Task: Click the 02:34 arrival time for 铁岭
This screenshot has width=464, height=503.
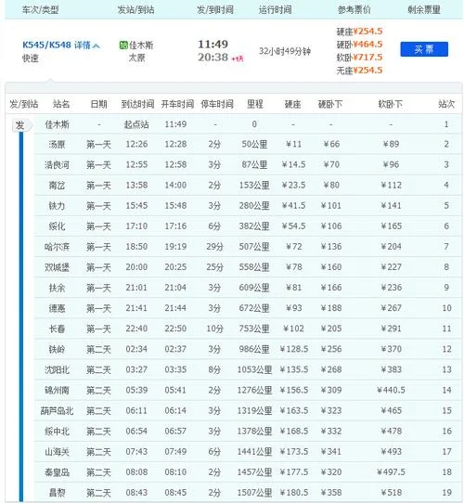Action: click(x=136, y=349)
